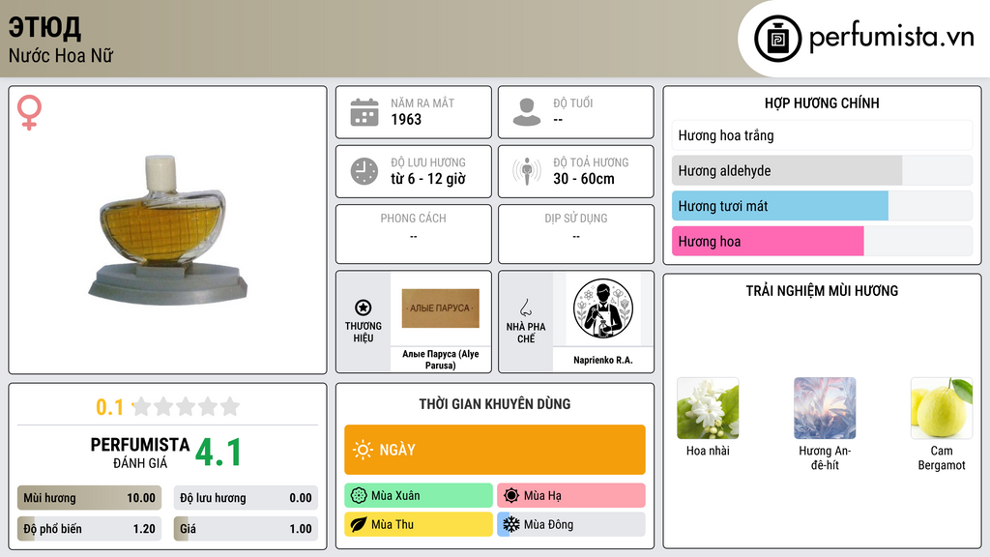
Task: Click the '30 - 60cm' sillage value
Action: tap(584, 179)
